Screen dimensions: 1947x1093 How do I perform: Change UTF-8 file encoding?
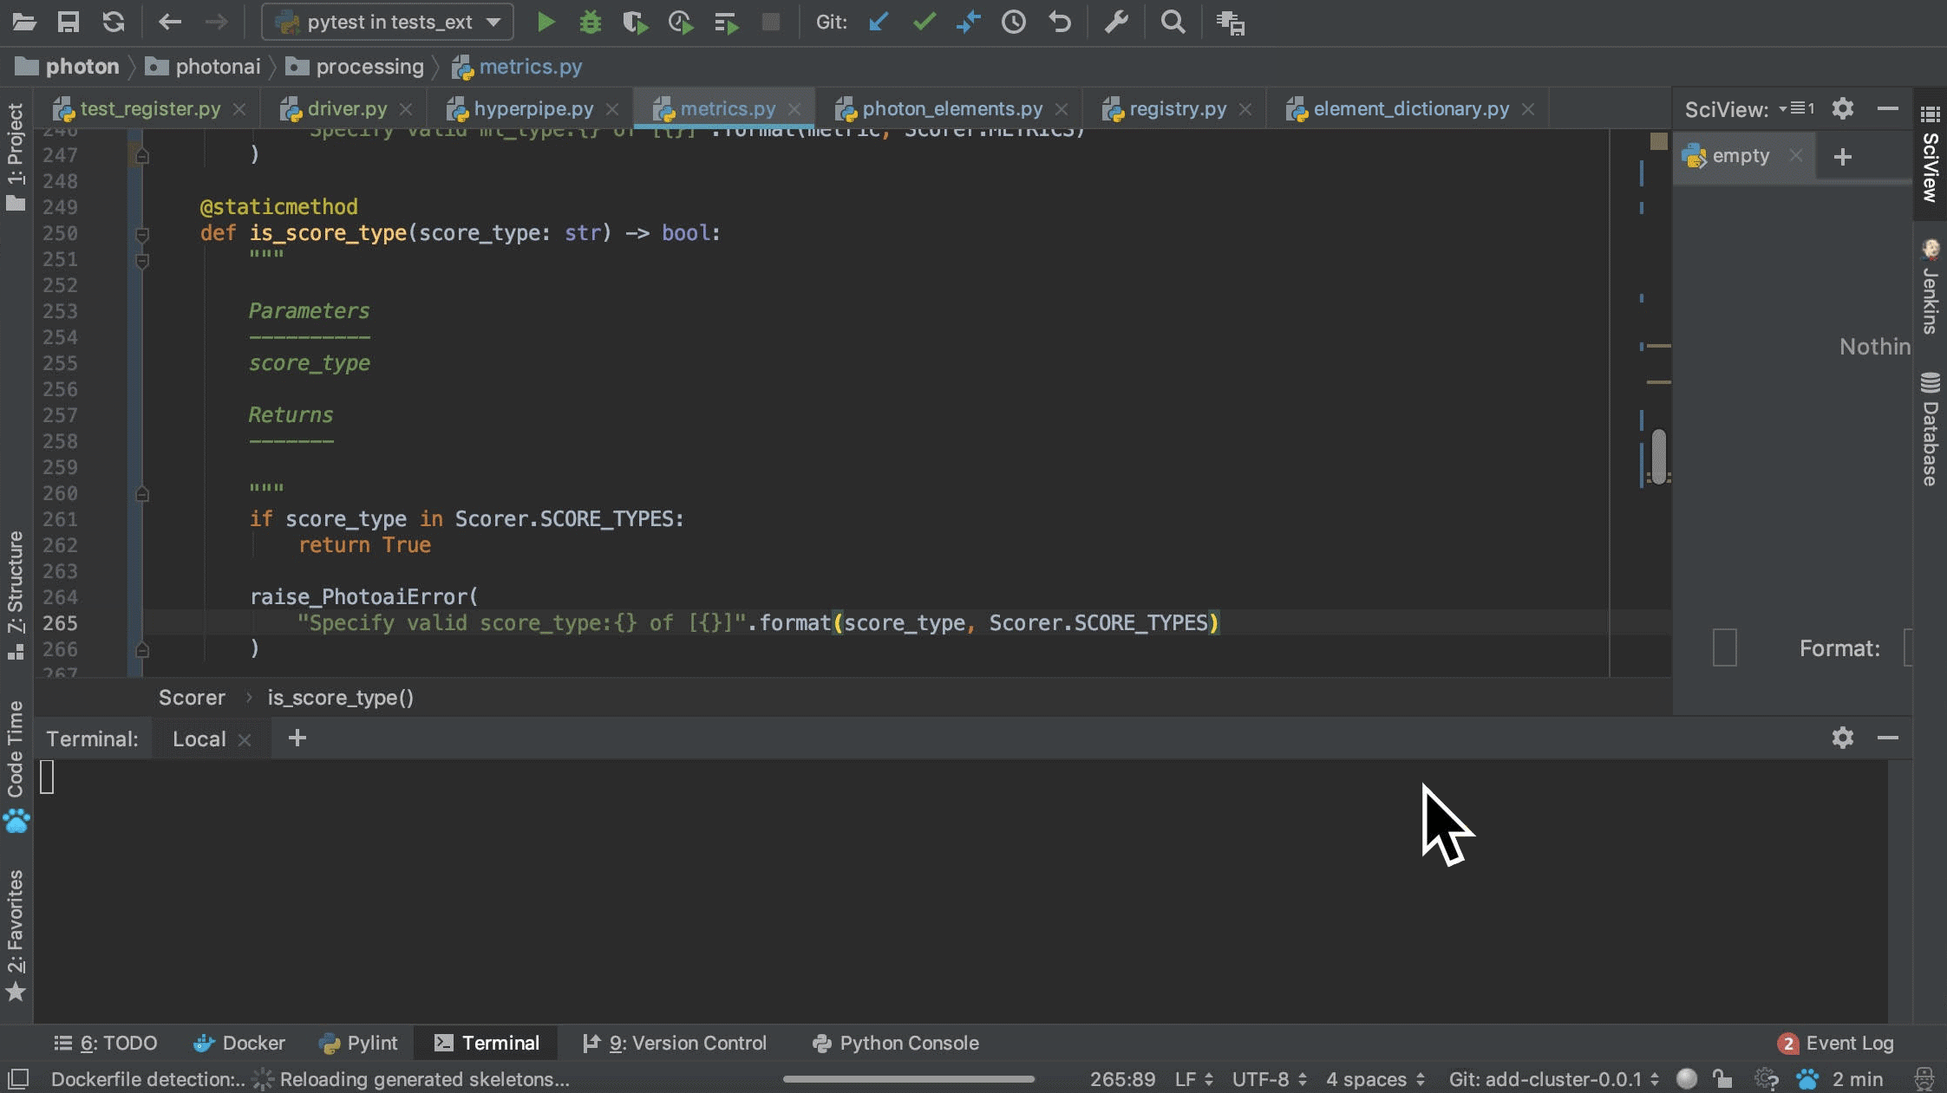pos(1269,1079)
